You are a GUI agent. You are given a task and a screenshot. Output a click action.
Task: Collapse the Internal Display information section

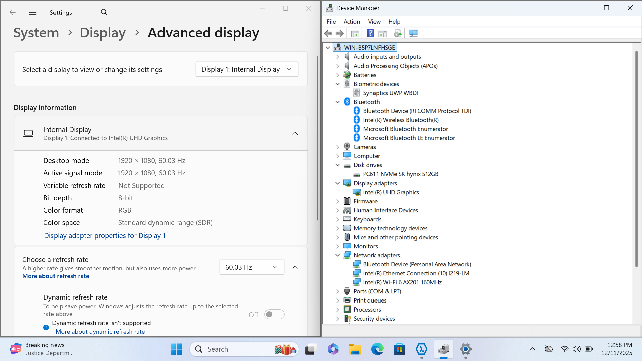295,133
